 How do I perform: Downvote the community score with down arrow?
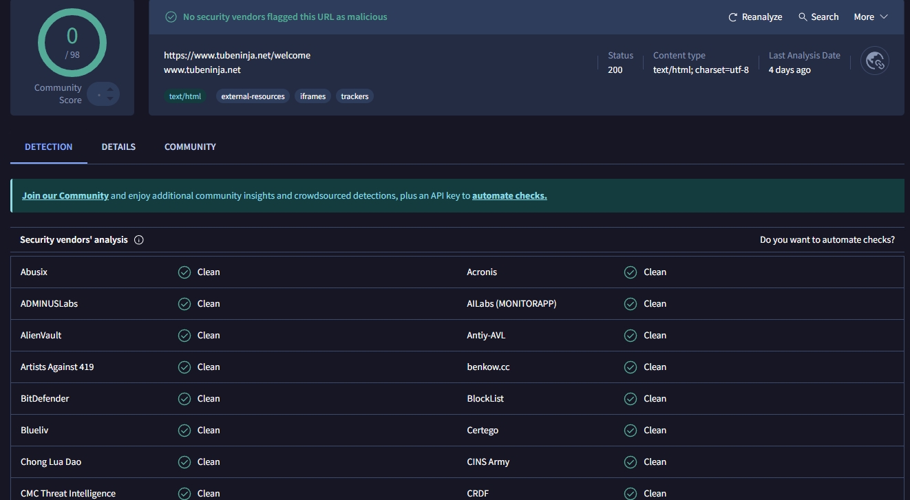click(110, 98)
